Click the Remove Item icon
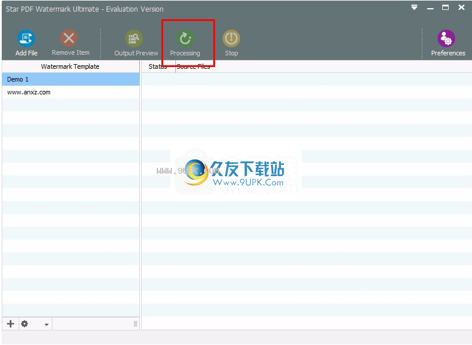 [69, 38]
